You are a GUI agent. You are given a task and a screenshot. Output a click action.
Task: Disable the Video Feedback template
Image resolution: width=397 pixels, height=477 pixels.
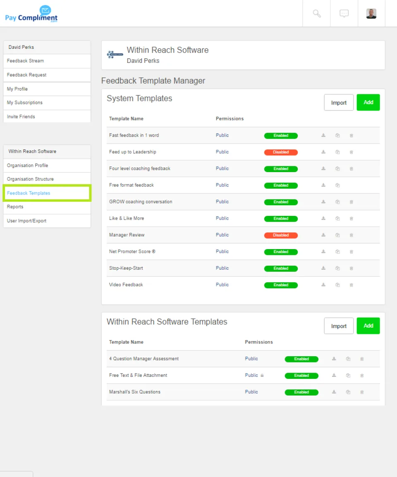click(x=281, y=285)
